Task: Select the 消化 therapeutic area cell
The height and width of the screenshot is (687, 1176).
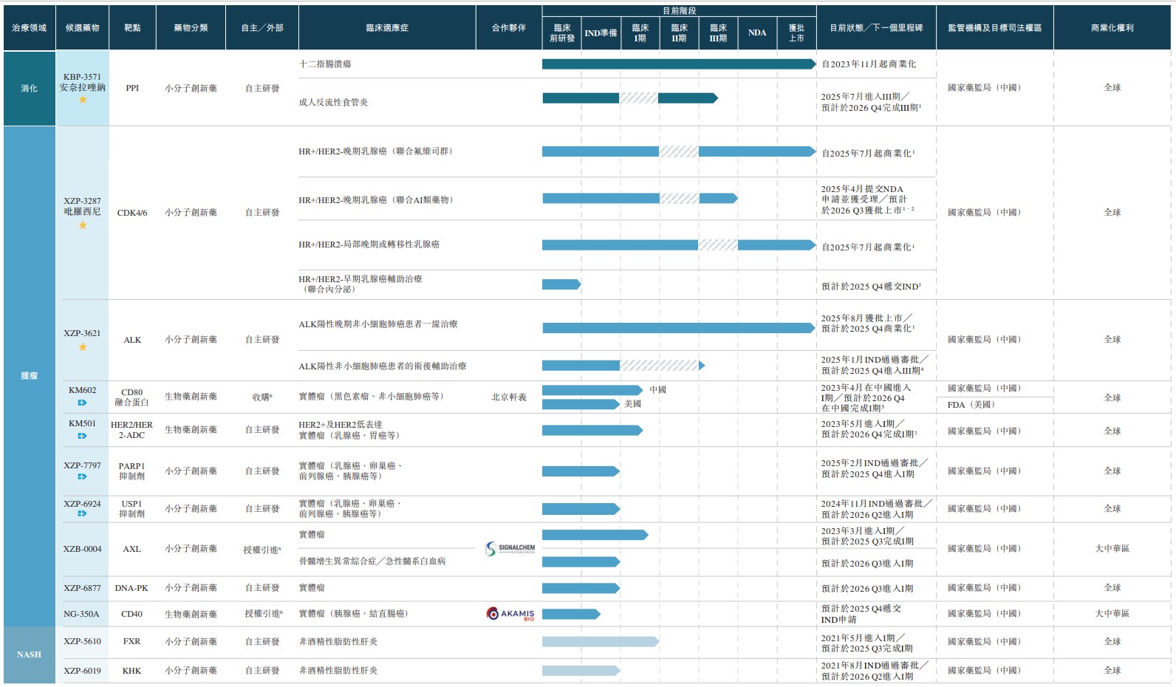Action: [30, 88]
